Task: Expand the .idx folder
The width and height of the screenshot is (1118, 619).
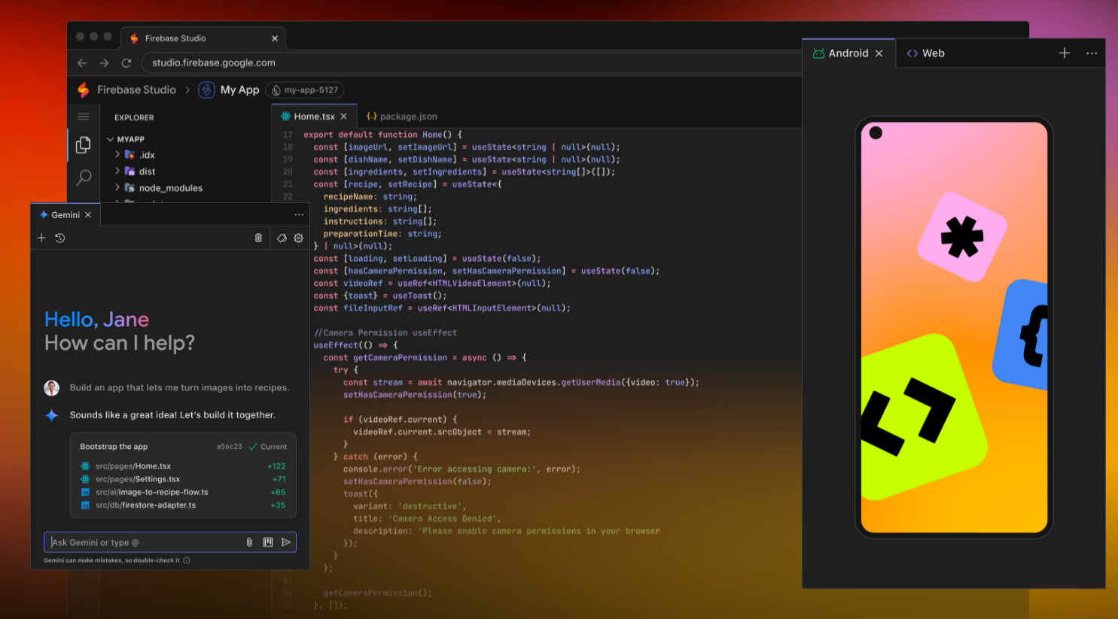Action: pyautogui.click(x=117, y=155)
